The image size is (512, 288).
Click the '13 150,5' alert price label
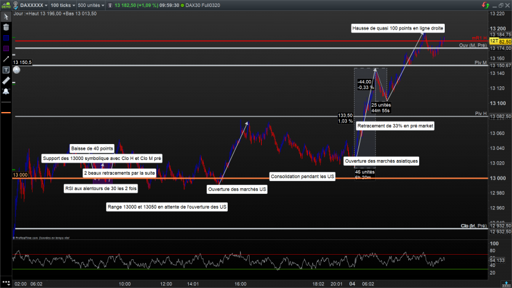point(22,62)
